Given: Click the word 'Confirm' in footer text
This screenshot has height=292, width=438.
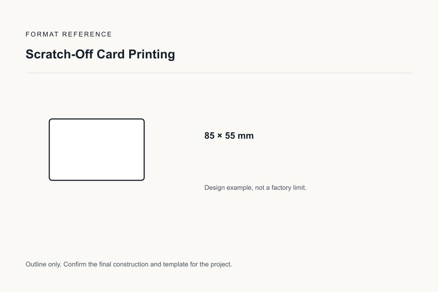Looking at the screenshot, I should pos(75,264).
